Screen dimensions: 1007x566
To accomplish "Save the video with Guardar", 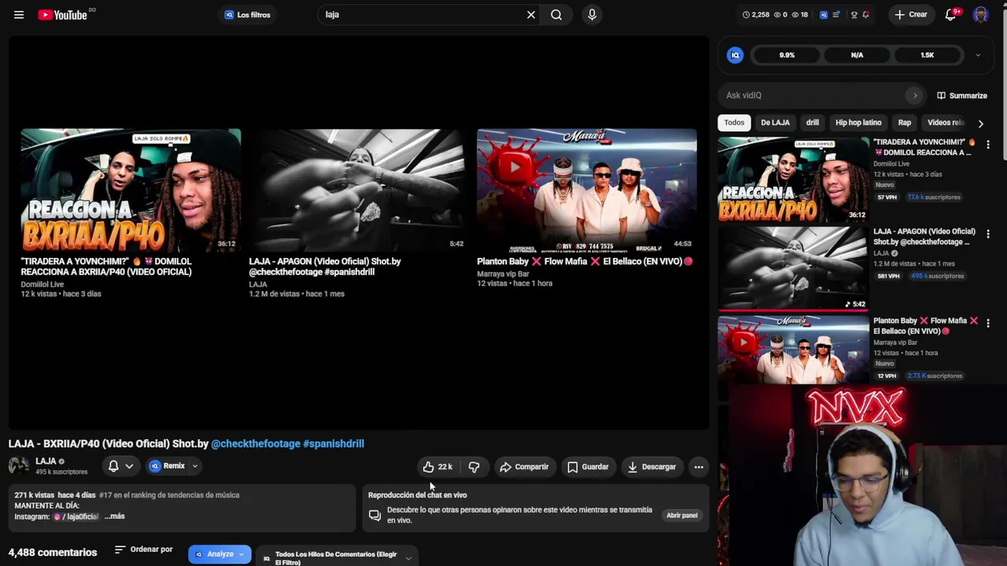I will coord(588,467).
